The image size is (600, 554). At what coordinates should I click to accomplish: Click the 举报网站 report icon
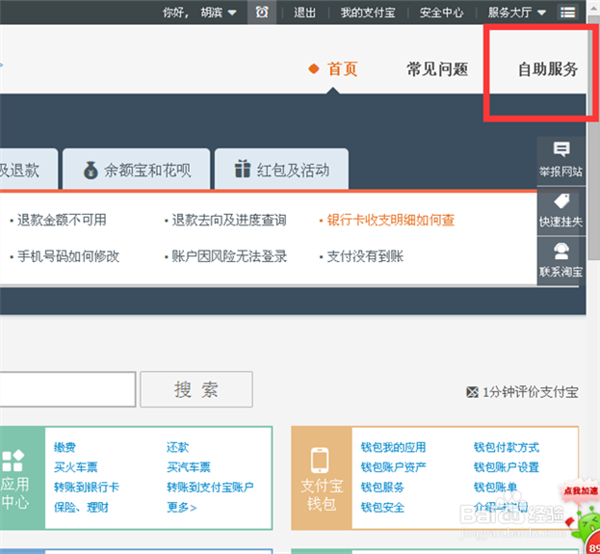coord(561,149)
